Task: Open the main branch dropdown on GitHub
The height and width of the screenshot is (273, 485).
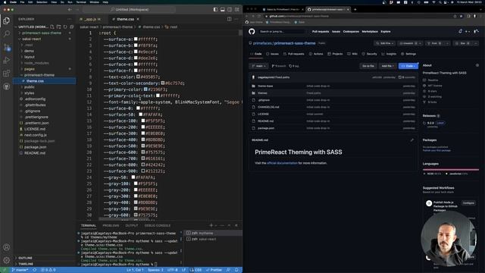Action: tap(258, 66)
